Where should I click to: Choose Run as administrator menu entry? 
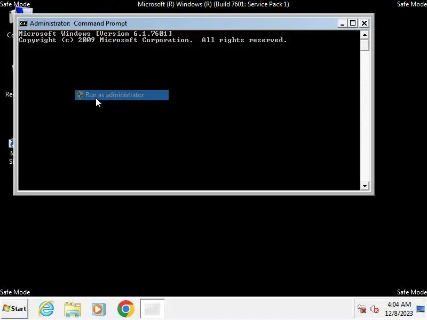pyautogui.click(x=122, y=95)
